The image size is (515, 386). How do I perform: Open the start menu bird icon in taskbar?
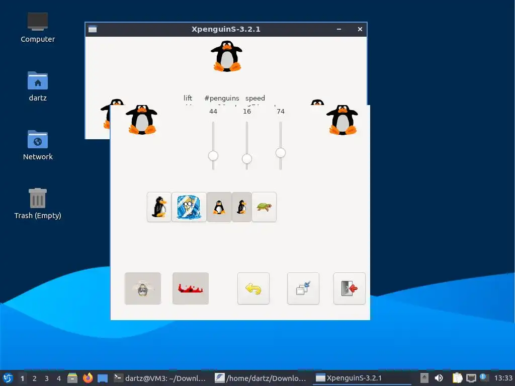pos(8,378)
